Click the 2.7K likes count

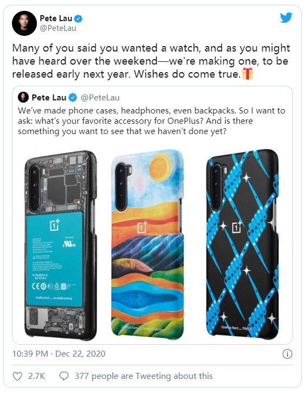pos(36,376)
